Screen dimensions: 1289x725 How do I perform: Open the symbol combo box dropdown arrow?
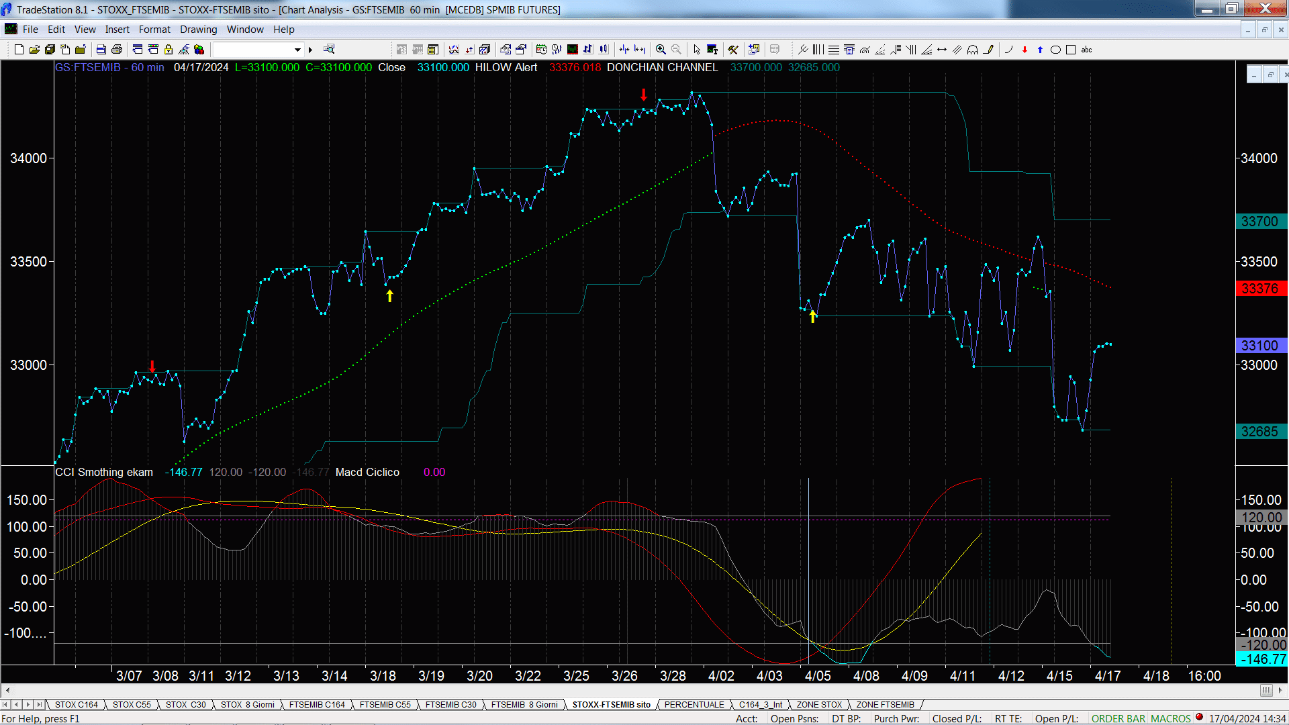[x=297, y=50]
